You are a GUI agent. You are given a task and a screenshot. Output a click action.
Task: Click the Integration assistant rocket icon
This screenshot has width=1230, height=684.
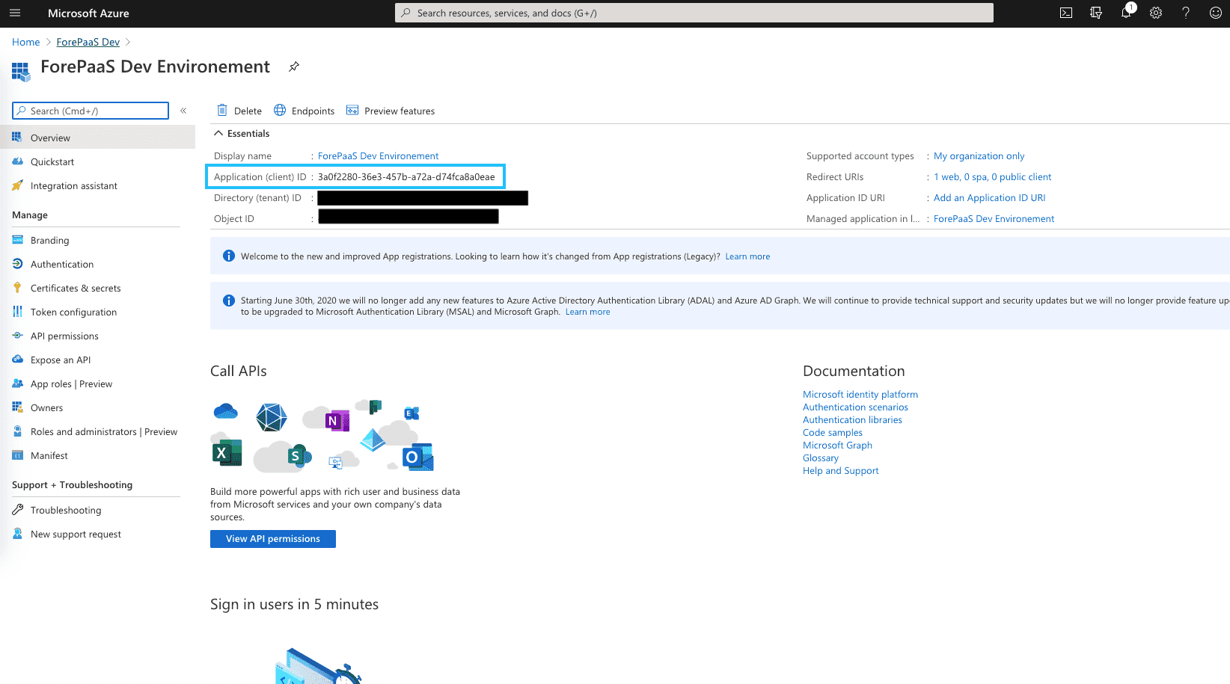coord(18,185)
